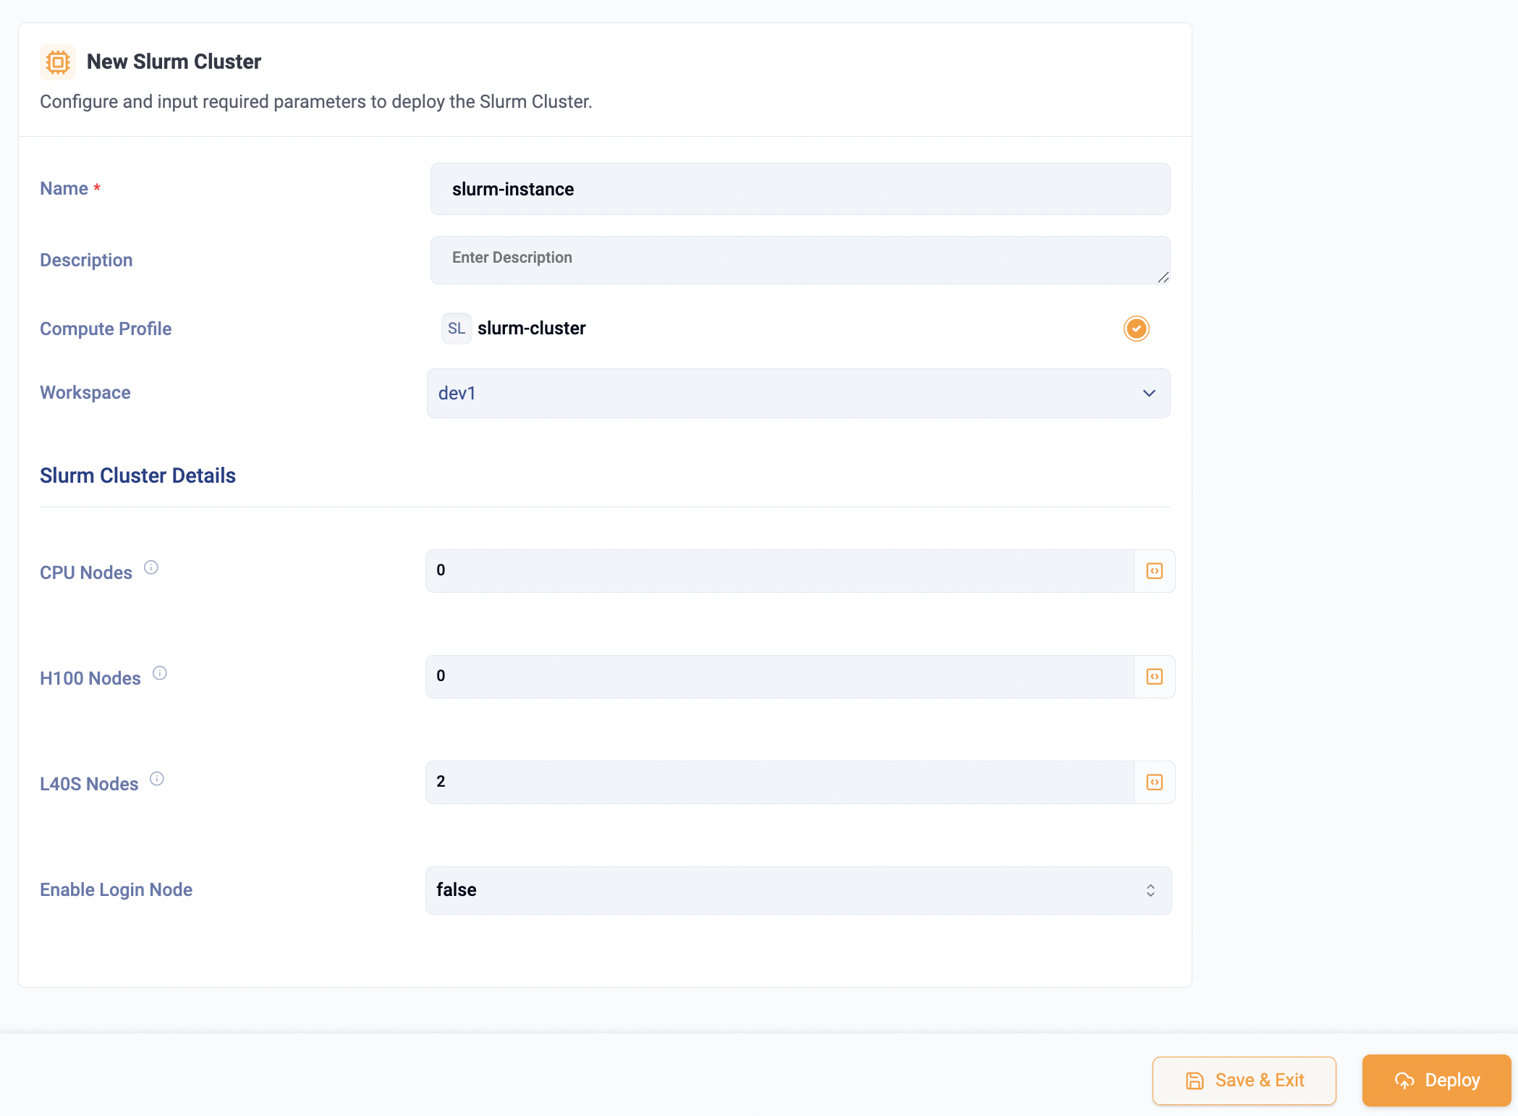Image resolution: width=1518 pixels, height=1116 pixels.
Task: Click the CPU Nodes number field
Action: 779,571
